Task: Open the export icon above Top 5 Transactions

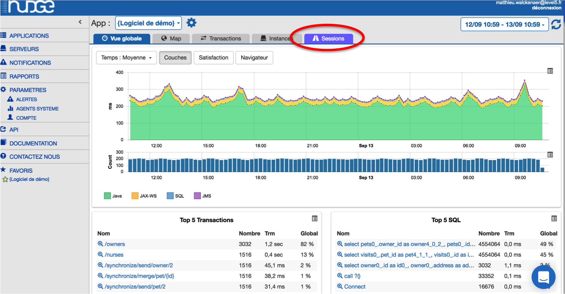Action: pyautogui.click(x=315, y=218)
